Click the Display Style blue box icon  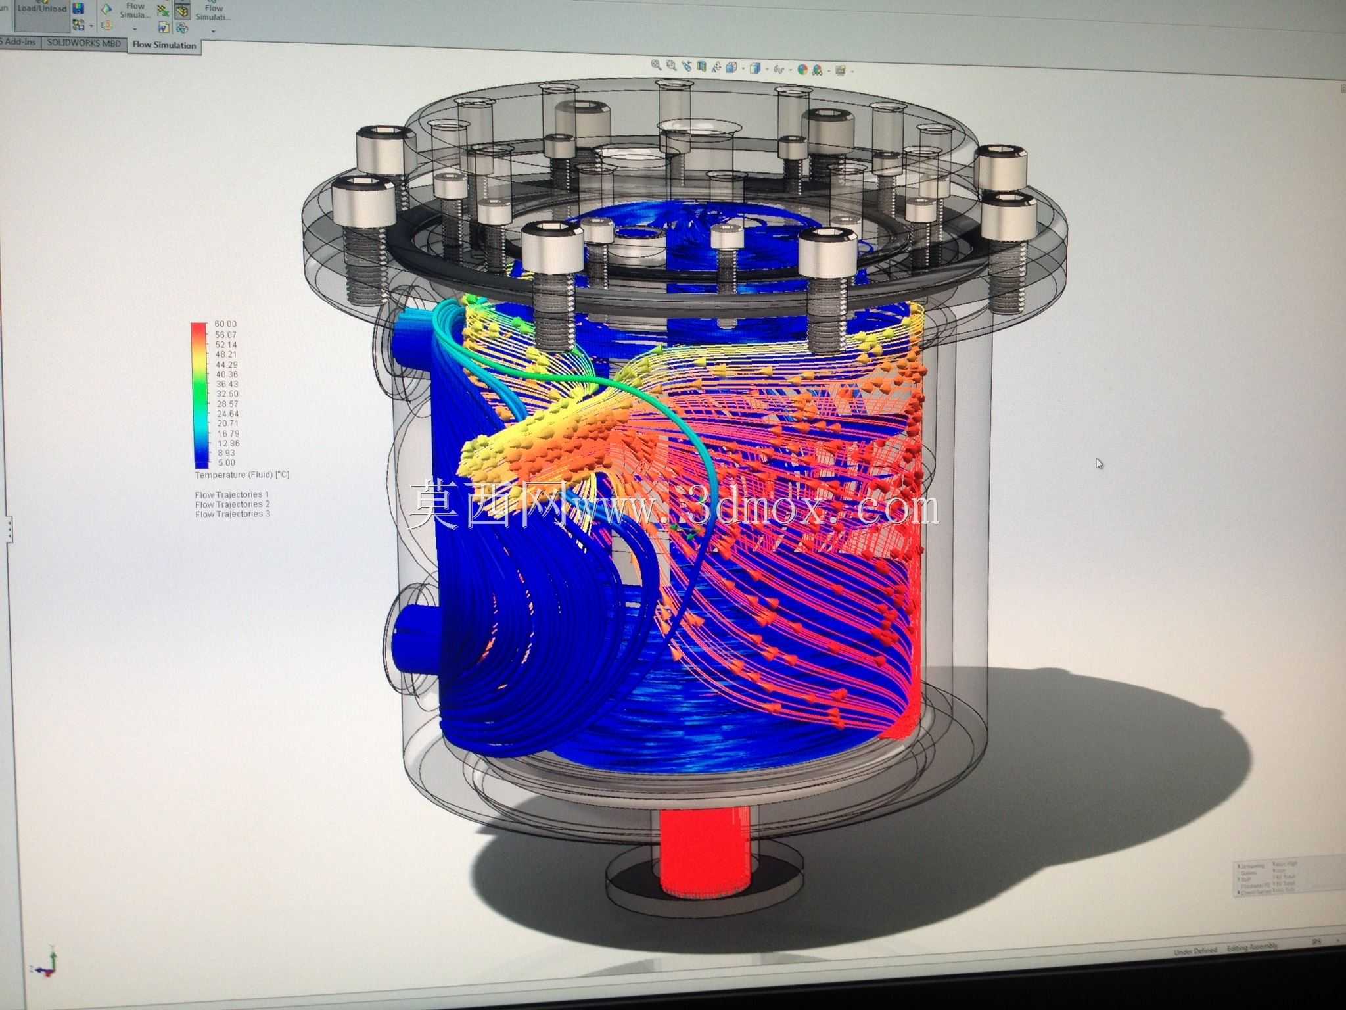click(x=754, y=69)
